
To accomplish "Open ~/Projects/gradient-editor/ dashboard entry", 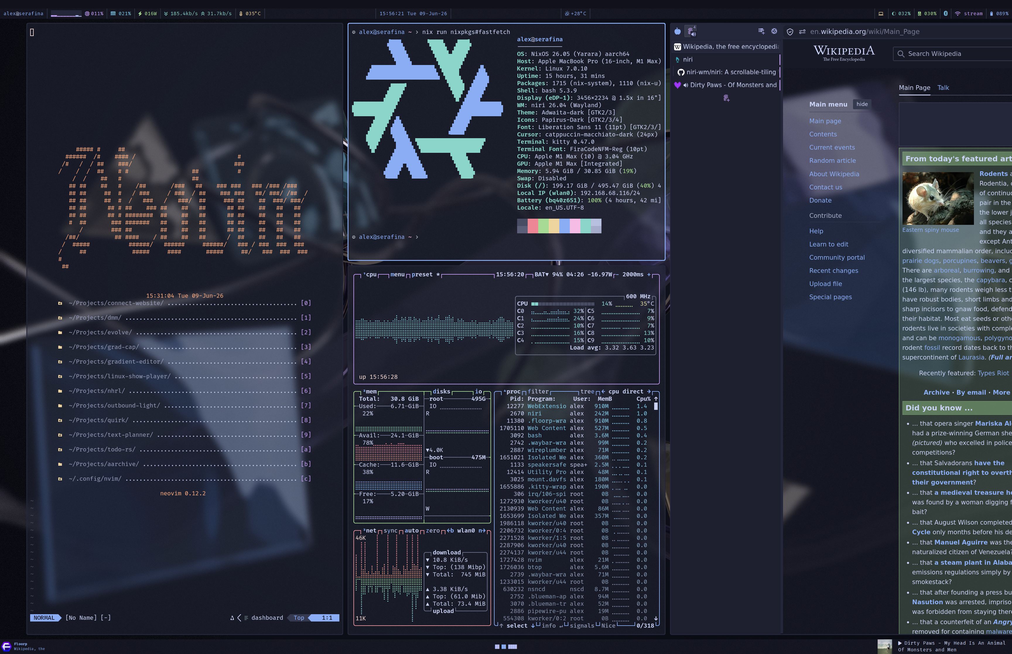I will coord(184,362).
